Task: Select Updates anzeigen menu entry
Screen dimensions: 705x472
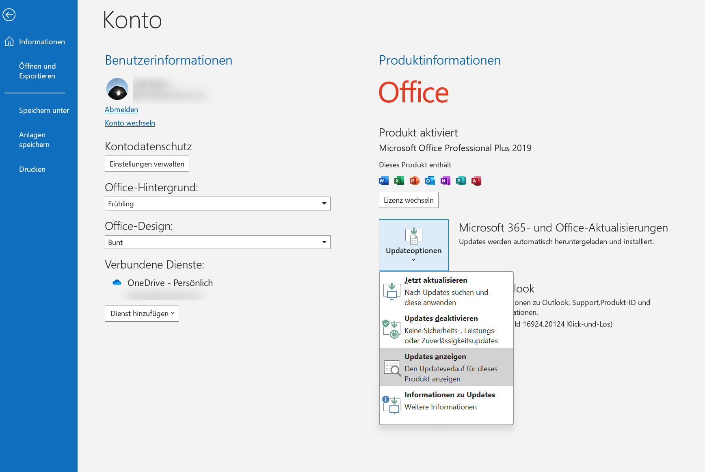Action: 446,367
